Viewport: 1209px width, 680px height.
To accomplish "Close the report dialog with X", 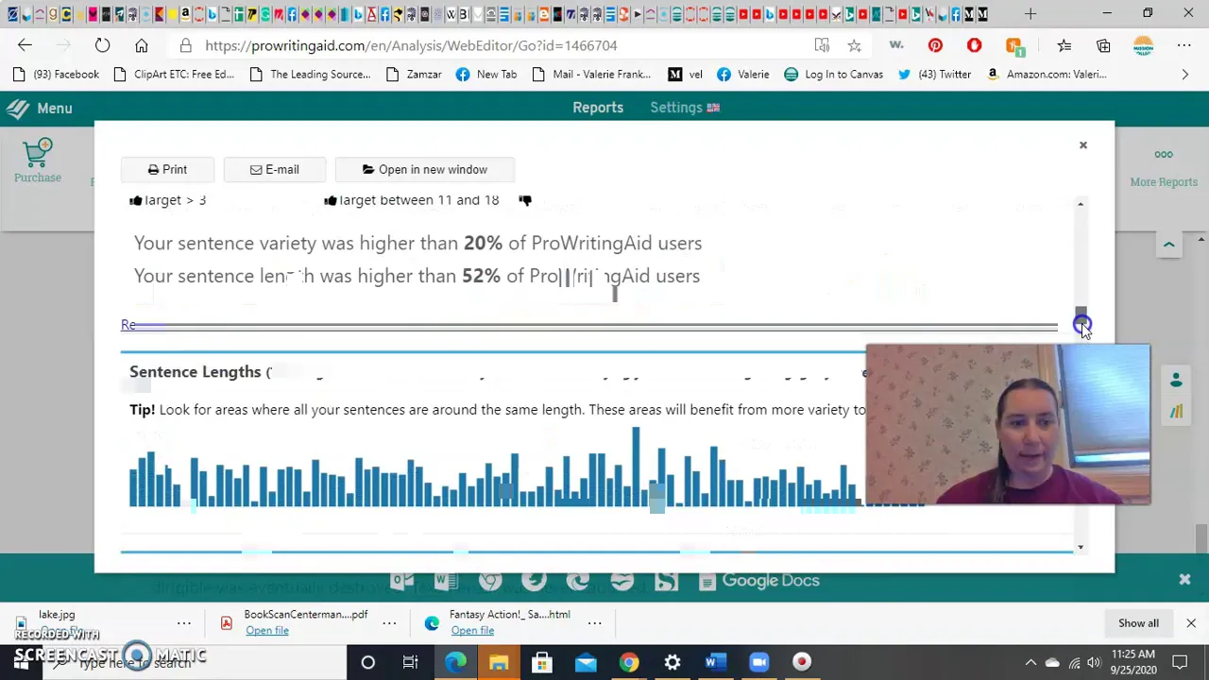I will click(1083, 145).
